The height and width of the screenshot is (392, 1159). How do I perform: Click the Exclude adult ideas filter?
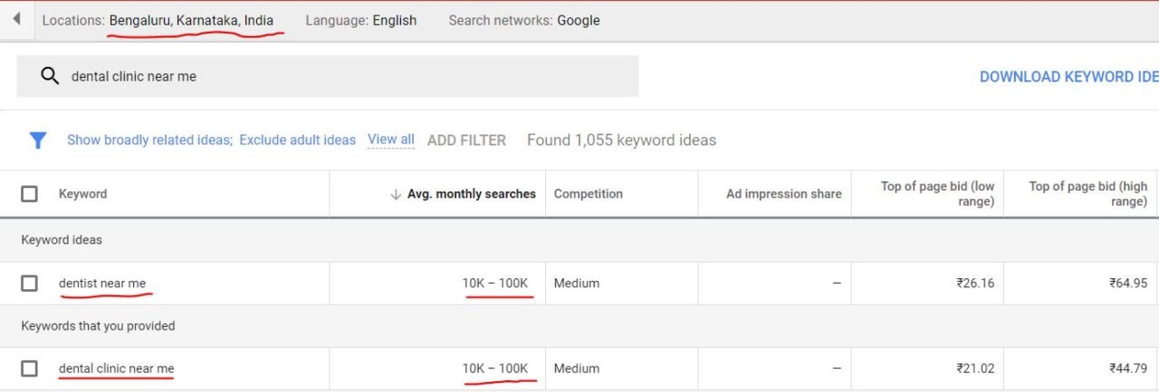click(298, 140)
